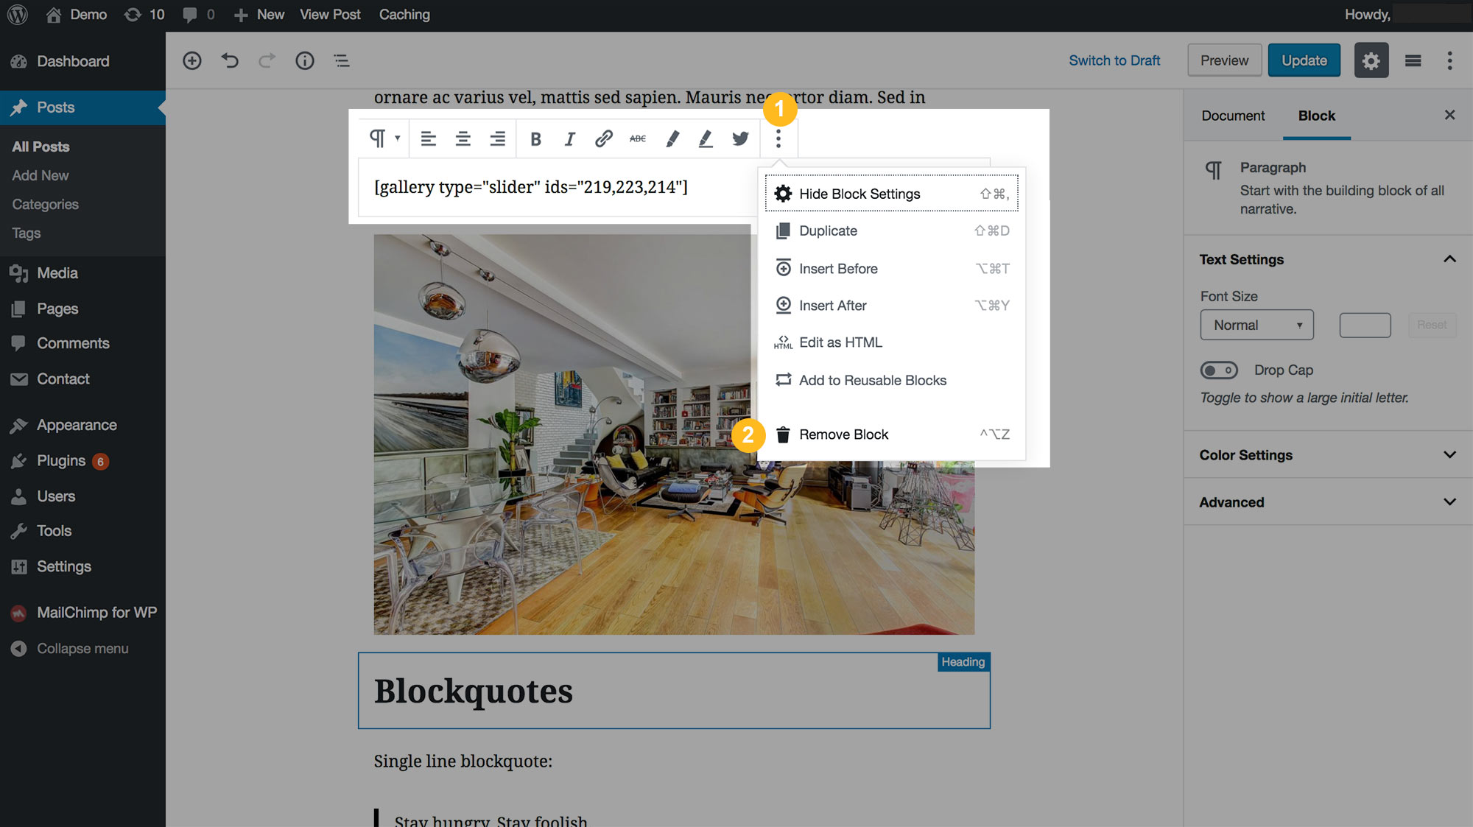The image size is (1473, 827).
Task: Click the custom font size field
Action: pyautogui.click(x=1365, y=325)
